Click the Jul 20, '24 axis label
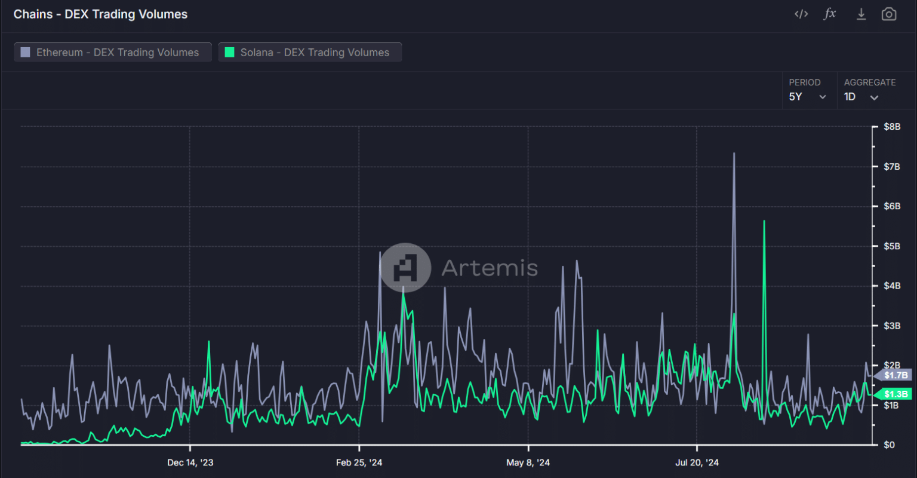917x478 pixels. coord(697,462)
